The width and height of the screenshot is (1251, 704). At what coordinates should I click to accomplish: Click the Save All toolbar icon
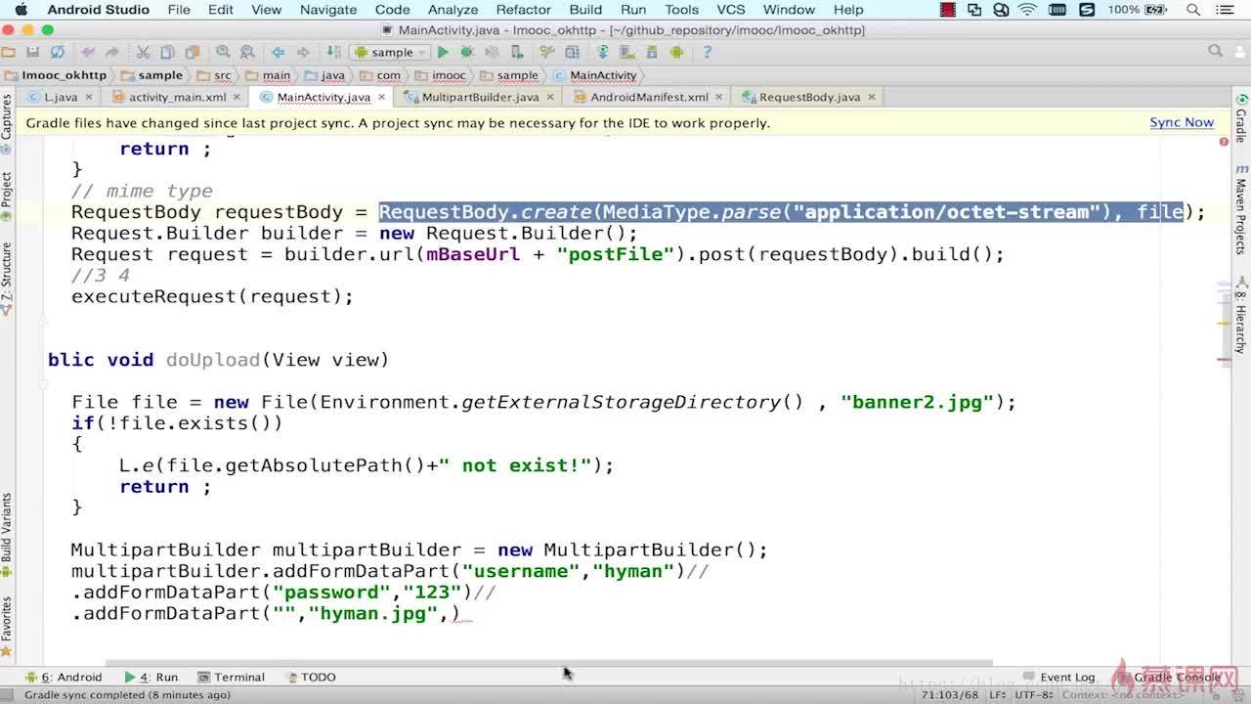click(x=32, y=52)
